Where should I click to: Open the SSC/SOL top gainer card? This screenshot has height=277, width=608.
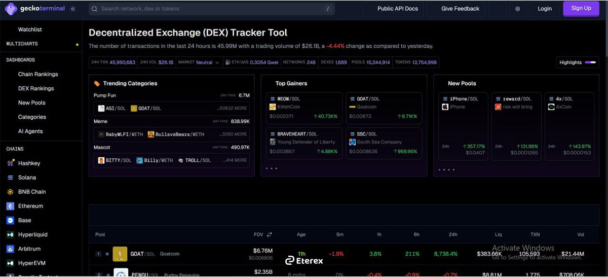pyautogui.click(x=384, y=143)
